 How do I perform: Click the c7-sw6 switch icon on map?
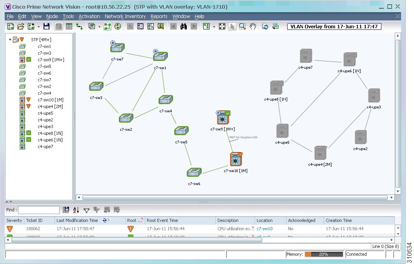(194, 172)
